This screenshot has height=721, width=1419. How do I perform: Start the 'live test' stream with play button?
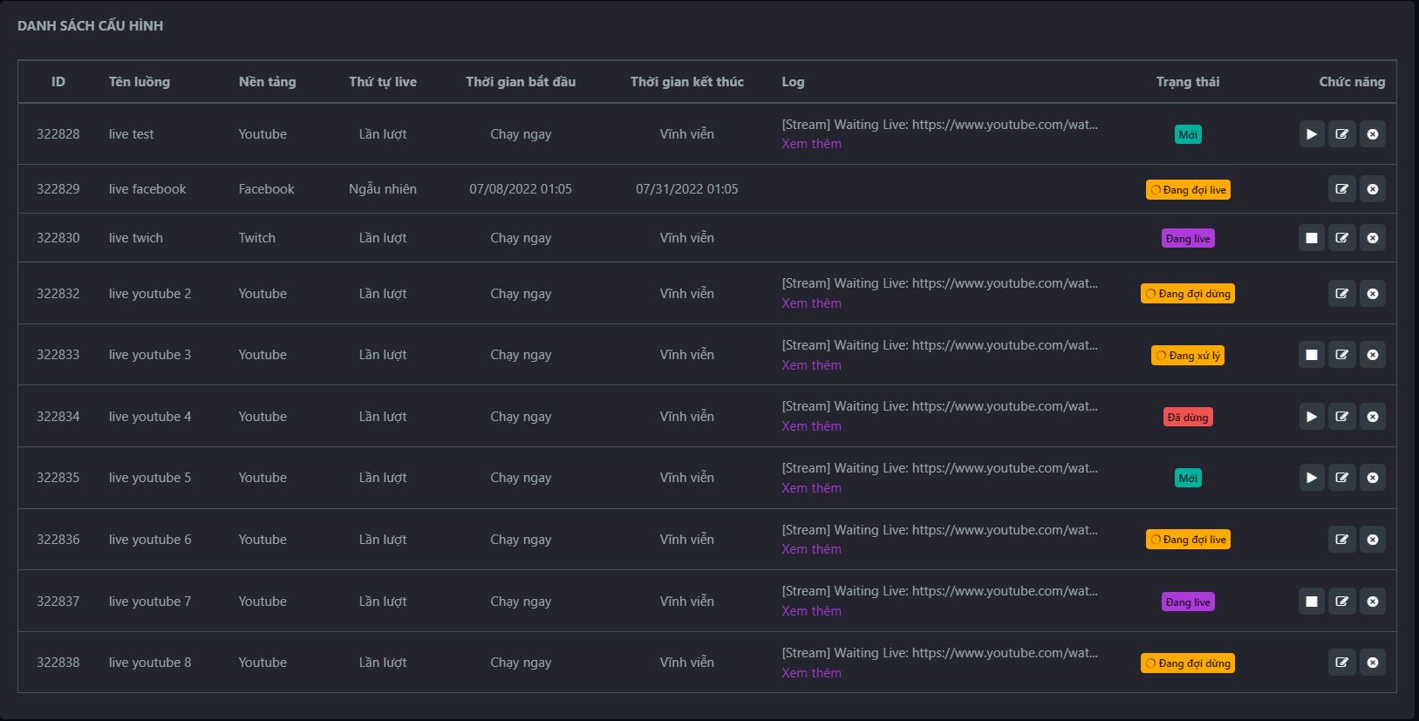pyautogui.click(x=1311, y=134)
